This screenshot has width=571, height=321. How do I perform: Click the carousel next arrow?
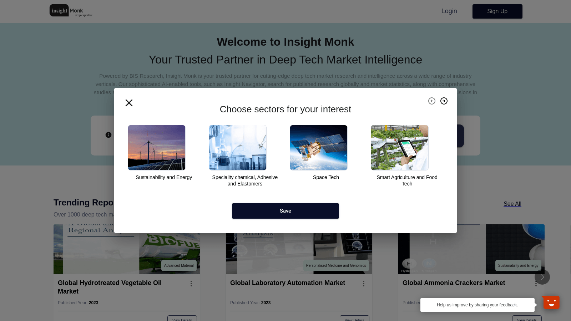pos(542,277)
